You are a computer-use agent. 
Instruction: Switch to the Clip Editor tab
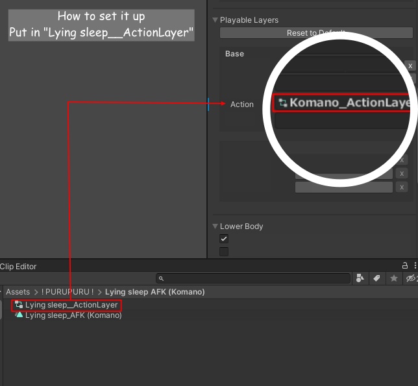coord(18,267)
